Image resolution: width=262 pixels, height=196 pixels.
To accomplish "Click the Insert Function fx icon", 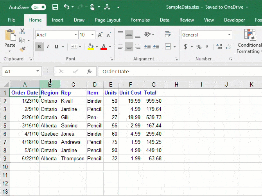I will (x=89, y=71).
